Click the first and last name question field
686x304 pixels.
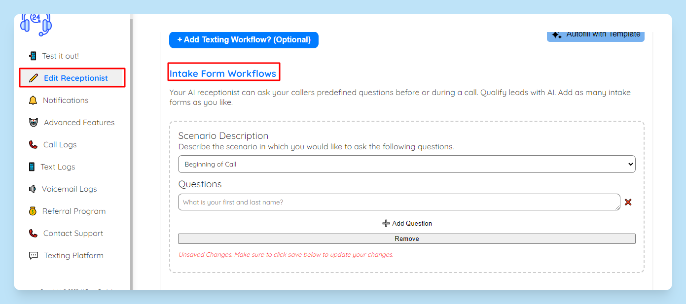point(399,202)
